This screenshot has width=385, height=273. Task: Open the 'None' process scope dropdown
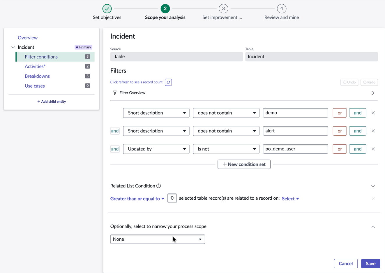pyautogui.click(x=158, y=239)
